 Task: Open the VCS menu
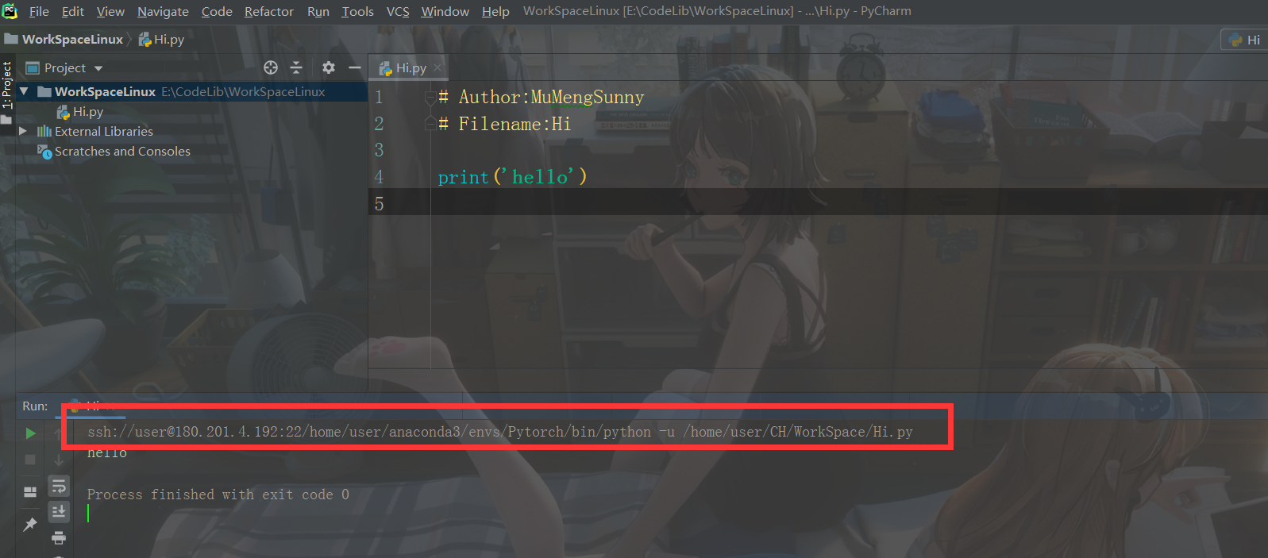coord(398,11)
